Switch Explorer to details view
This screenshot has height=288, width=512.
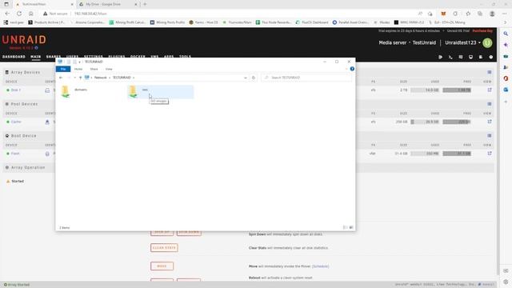(345, 227)
